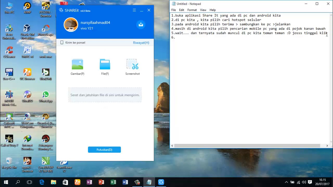
Task: Open Task View on the taskbar
Action: 29,182
